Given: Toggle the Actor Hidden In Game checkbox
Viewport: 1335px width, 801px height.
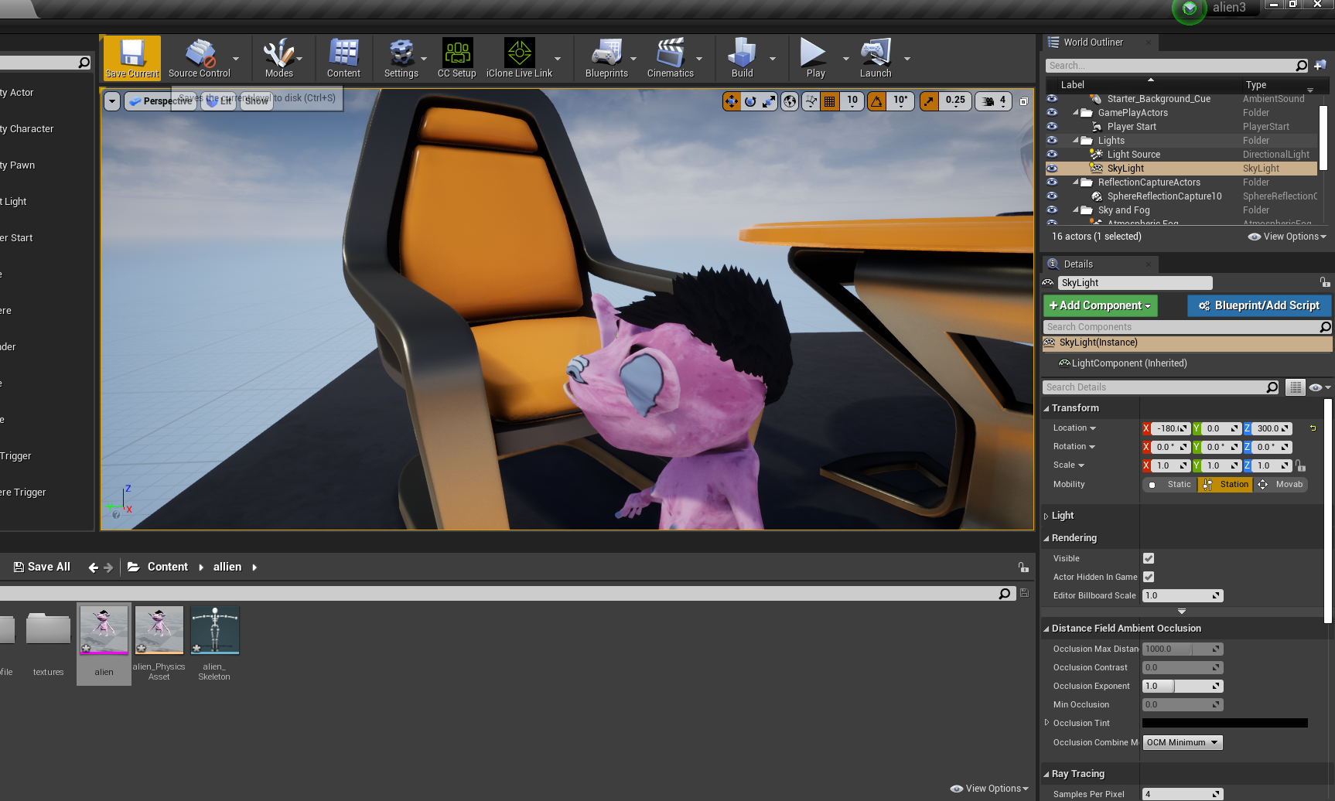Looking at the screenshot, I should point(1149,577).
